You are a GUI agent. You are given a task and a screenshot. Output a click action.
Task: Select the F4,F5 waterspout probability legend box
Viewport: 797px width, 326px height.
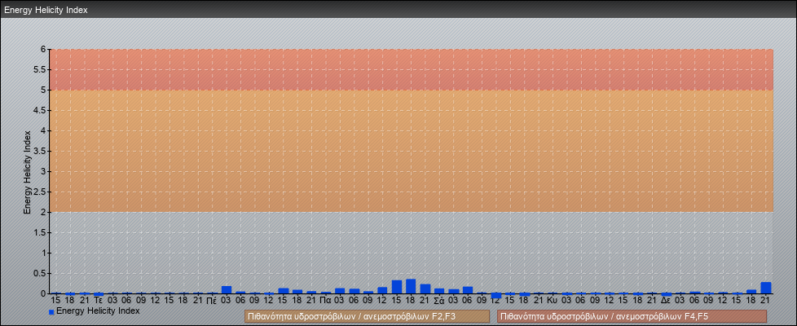tap(632, 316)
